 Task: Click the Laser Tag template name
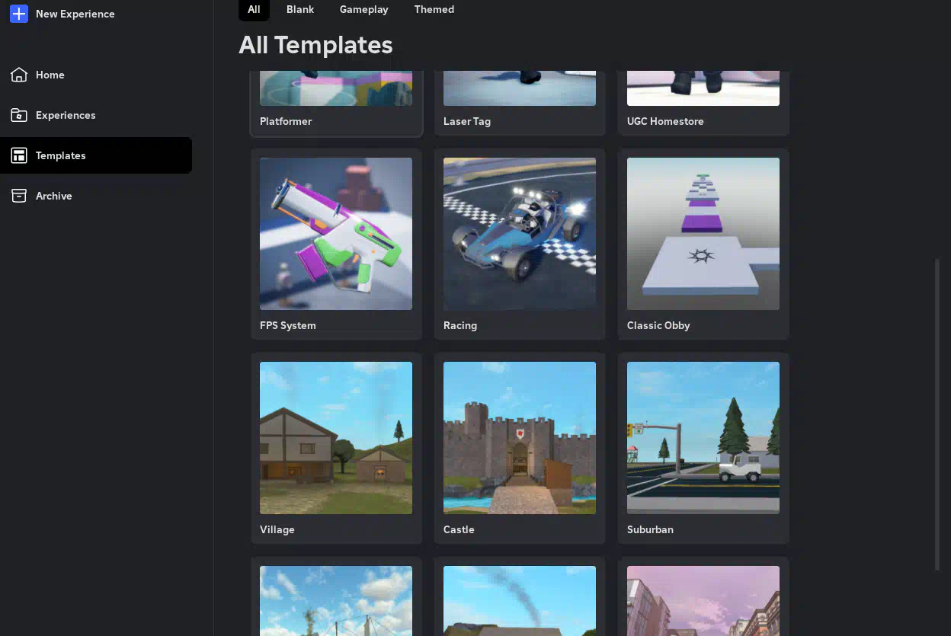click(x=467, y=121)
